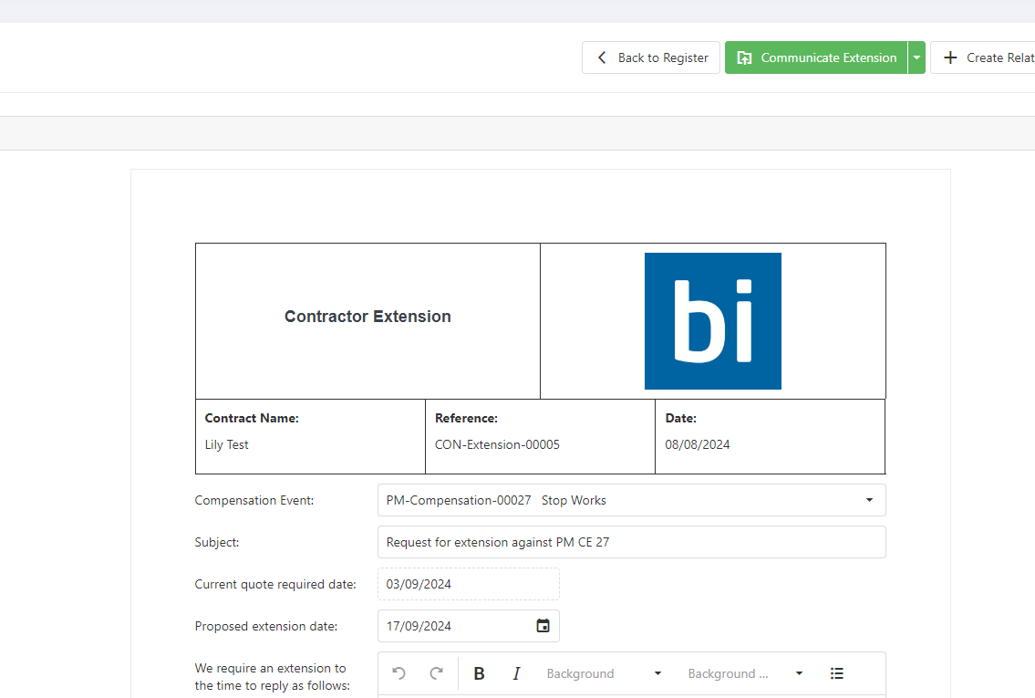Click the Create Related button
The image size is (1035, 698).
click(x=984, y=57)
